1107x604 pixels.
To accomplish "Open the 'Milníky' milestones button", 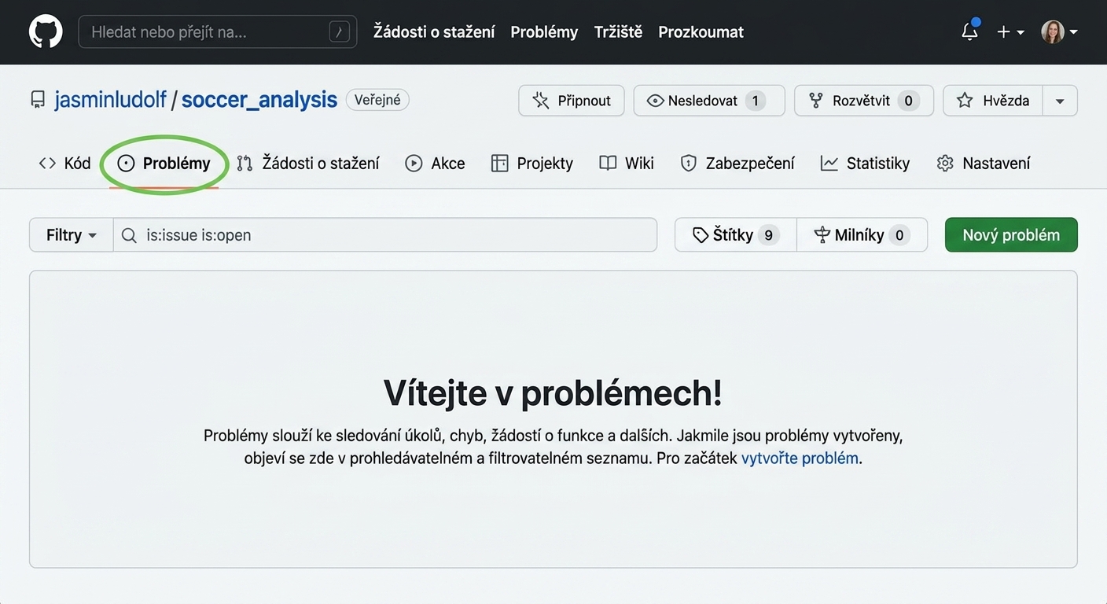I will point(862,234).
